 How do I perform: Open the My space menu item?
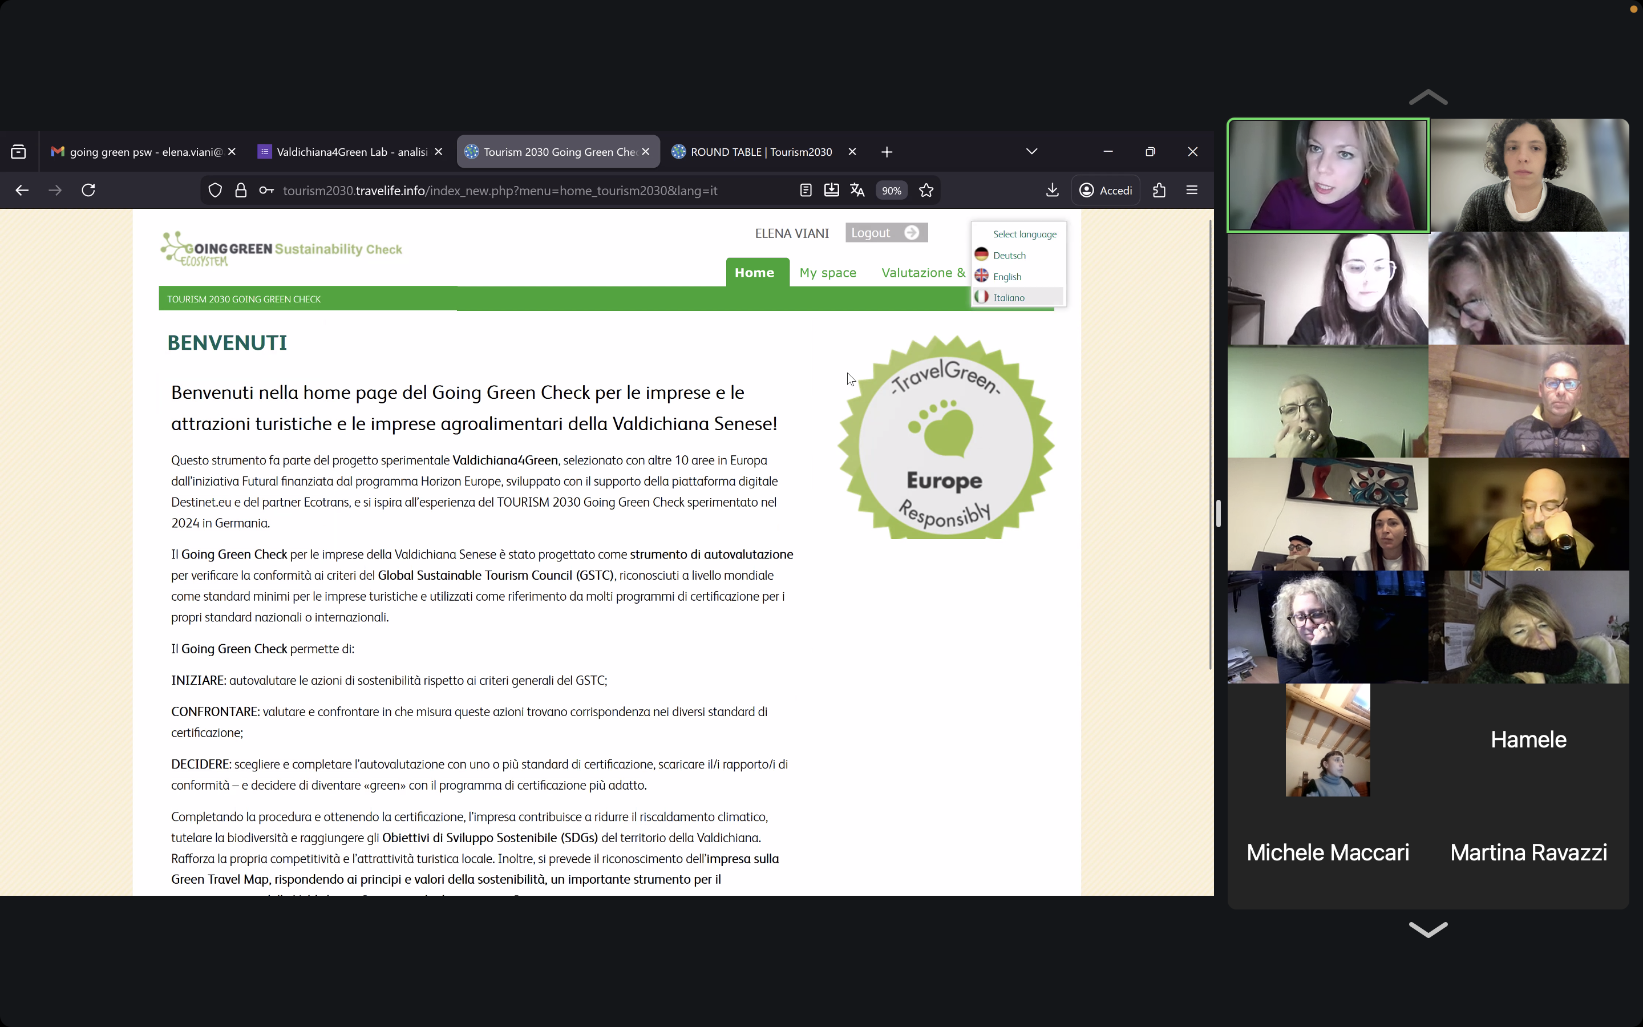pos(827,272)
